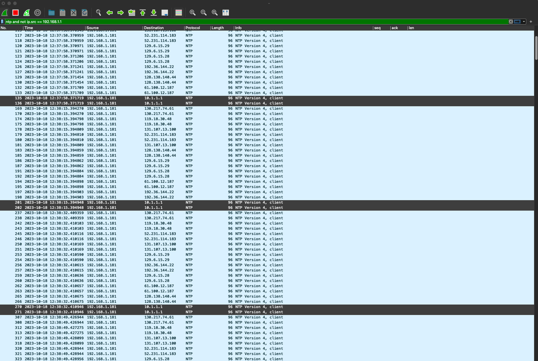Clear the display filter
Screen dimensions: 538x361
[511, 22]
